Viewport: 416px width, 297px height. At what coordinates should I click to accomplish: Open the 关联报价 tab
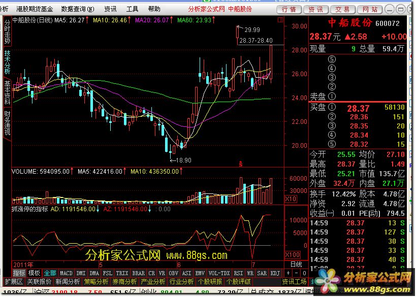pos(39,282)
